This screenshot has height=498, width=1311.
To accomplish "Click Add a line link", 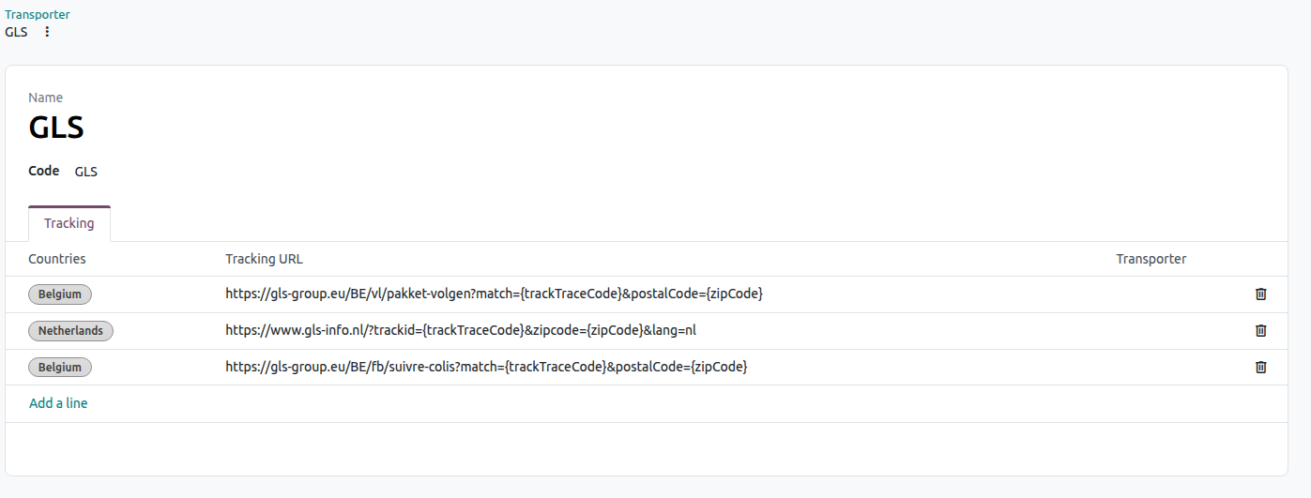I will pyautogui.click(x=58, y=403).
